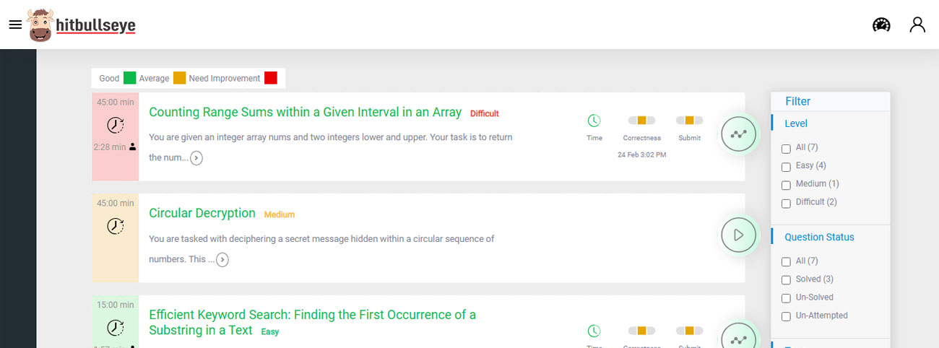
Task: Open the hamburger navigation menu
Action: click(15, 25)
